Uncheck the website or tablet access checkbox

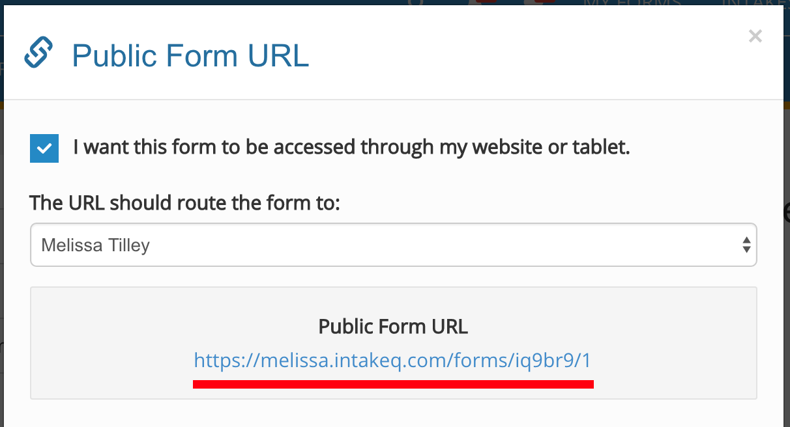(43, 148)
